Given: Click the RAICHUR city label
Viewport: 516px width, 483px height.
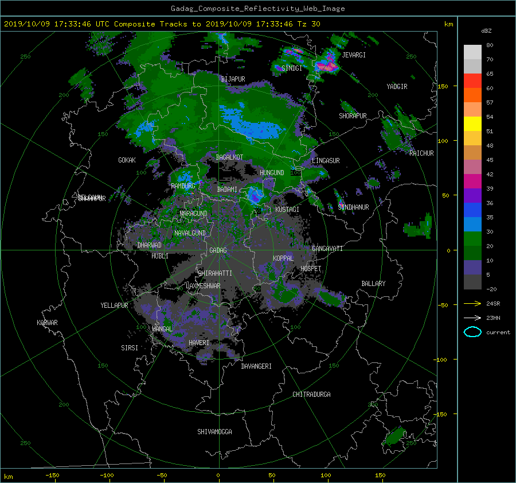Looking at the screenshot, I should pos(421,153).
